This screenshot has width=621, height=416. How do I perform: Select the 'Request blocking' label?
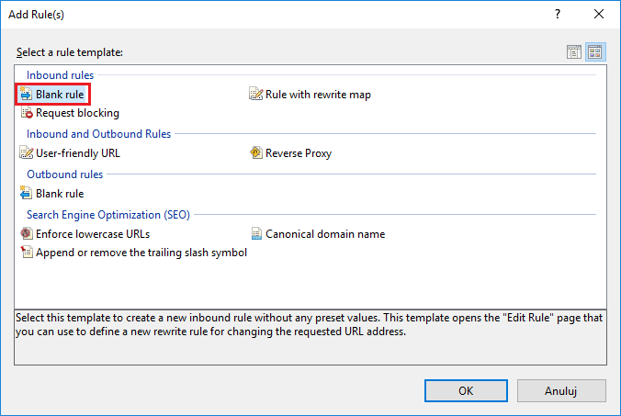point(77,113)
